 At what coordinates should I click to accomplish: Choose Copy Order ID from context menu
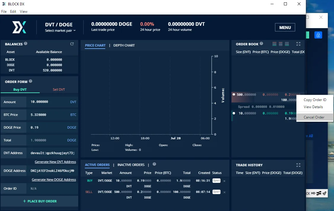[x=315, y=100]
